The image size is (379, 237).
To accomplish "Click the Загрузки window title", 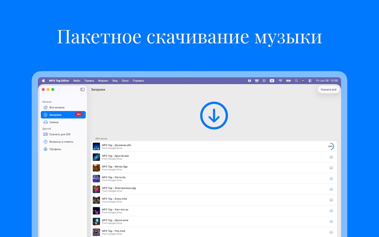I will pyautogui.click(x=98, y=90).
